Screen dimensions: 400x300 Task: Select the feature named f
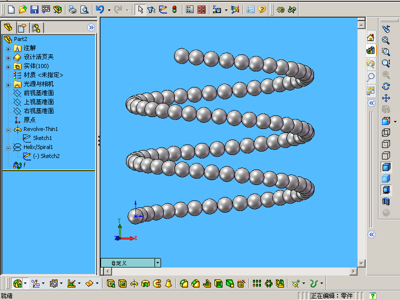click(24, 165)
